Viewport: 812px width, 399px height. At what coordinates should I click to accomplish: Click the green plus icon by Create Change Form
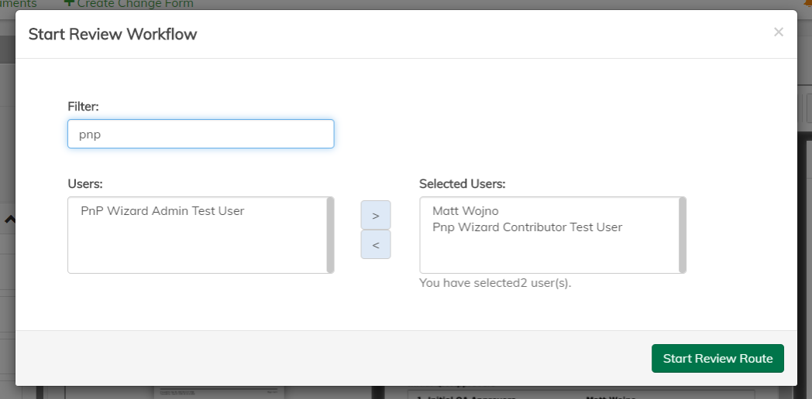(69, 3)
